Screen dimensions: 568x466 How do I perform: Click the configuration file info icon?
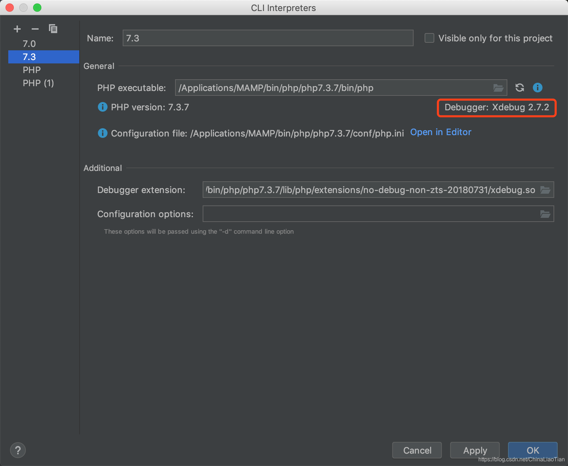[102, 133]
